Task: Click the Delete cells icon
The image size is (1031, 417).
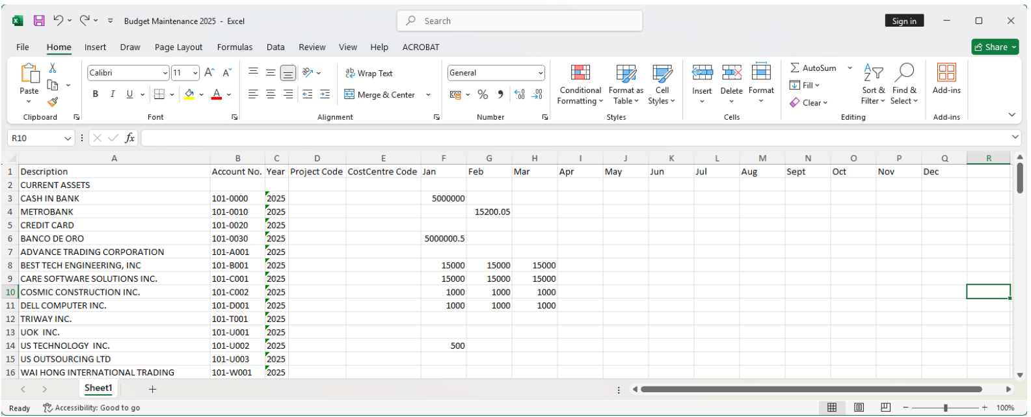Action: [732, 72]
